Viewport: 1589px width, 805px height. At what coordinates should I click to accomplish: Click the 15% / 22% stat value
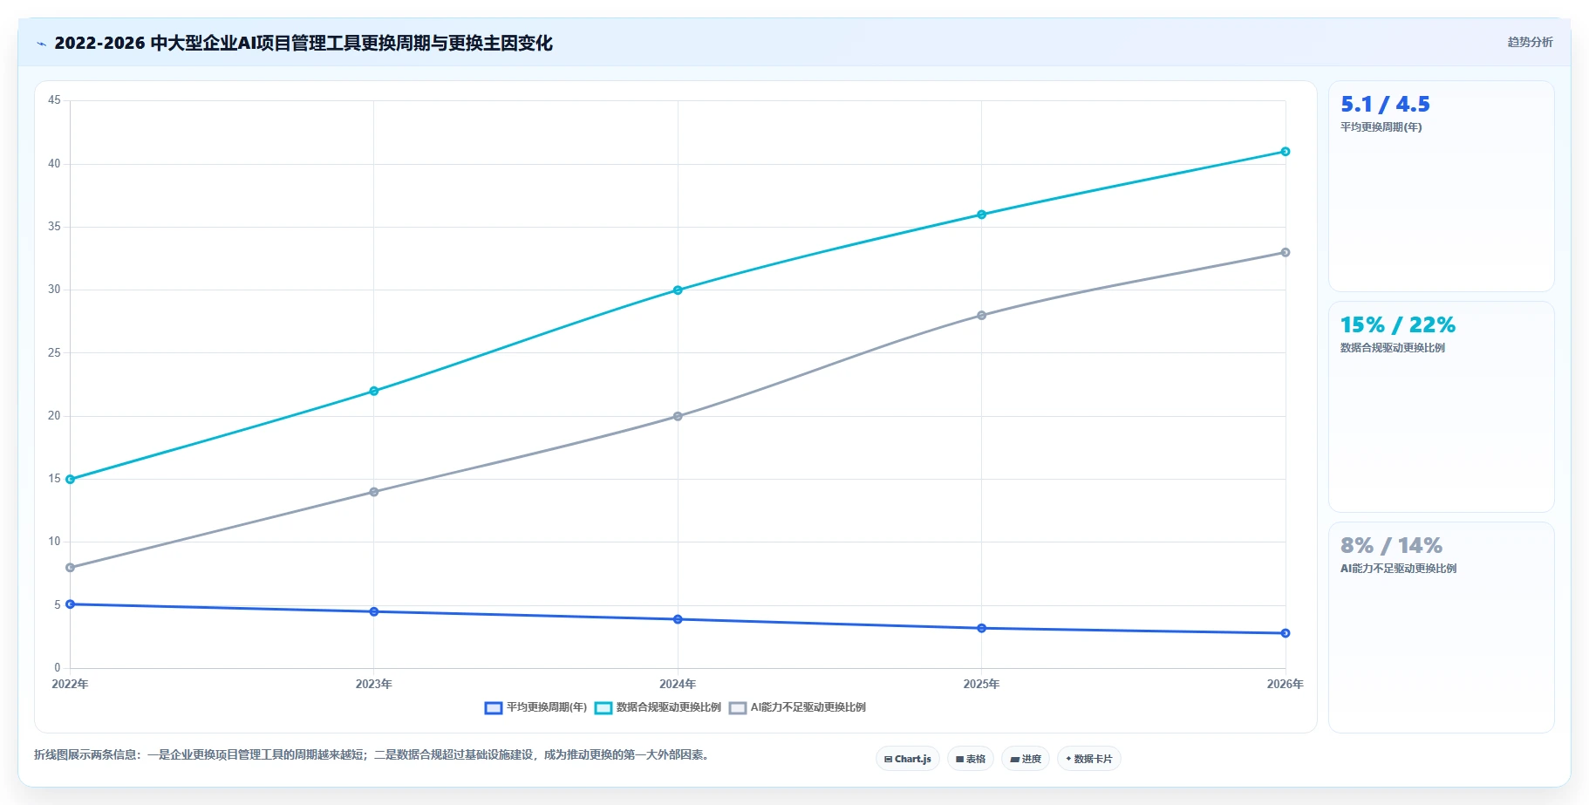pyautogui.click(x=1398, y=325)
